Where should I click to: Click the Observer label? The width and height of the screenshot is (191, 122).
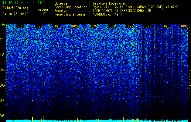point(62,3)
